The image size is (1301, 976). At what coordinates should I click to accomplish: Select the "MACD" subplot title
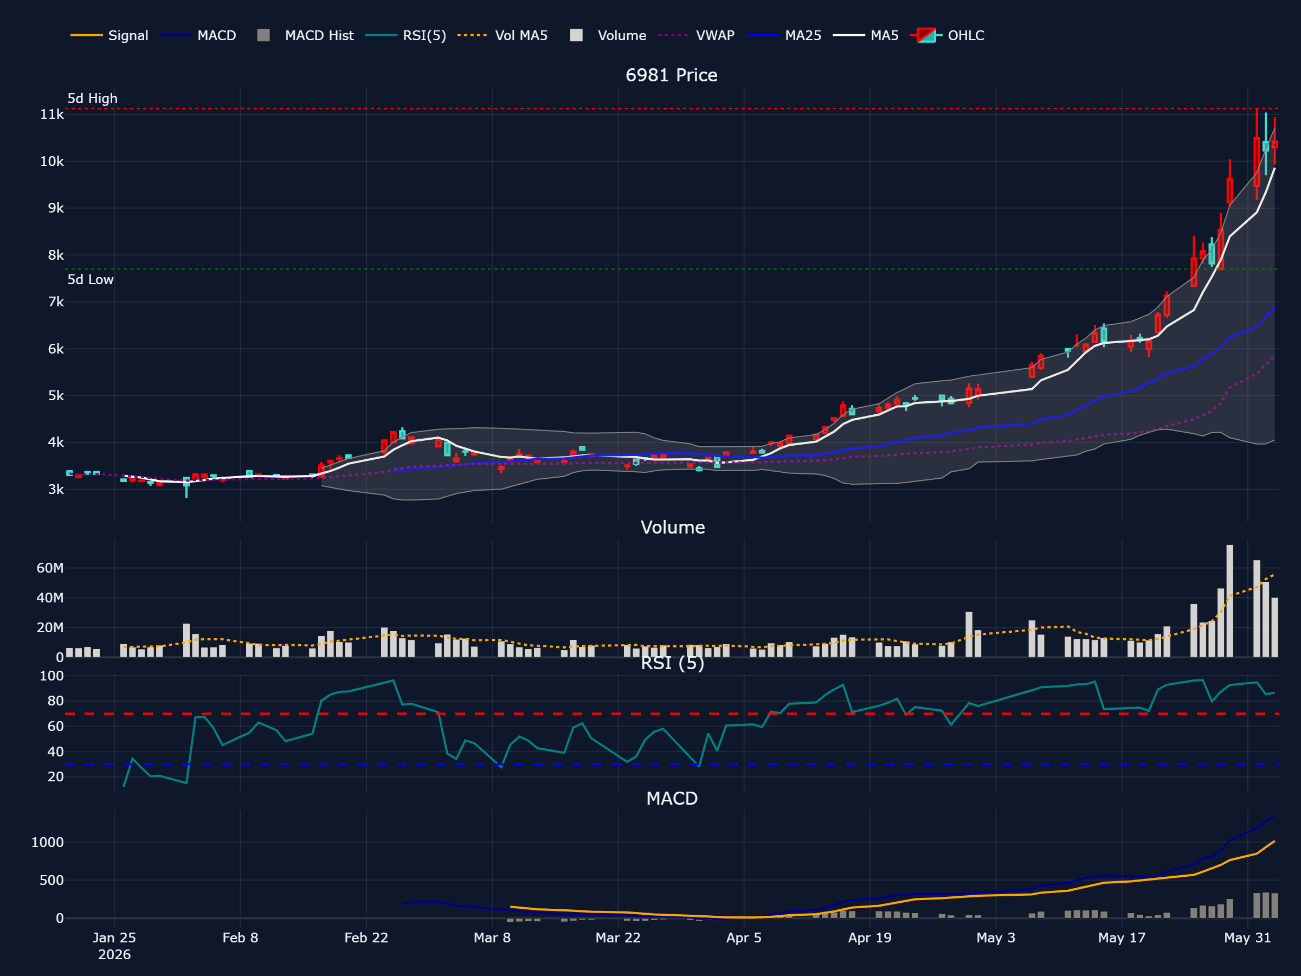click(x=672, y=798)
